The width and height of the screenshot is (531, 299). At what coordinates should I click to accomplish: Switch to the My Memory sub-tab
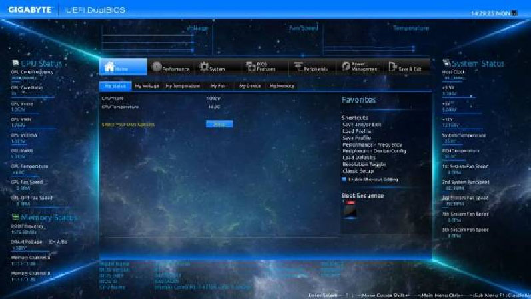click(x=282, y=86)
